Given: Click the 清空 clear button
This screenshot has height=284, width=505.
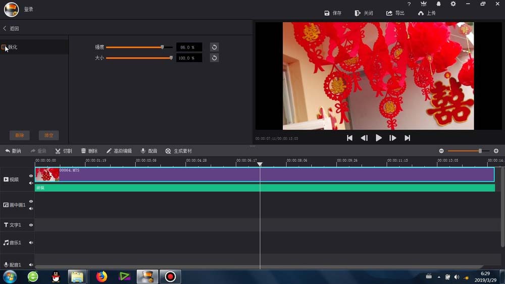Looking at the screenshot, I should 48,135.
